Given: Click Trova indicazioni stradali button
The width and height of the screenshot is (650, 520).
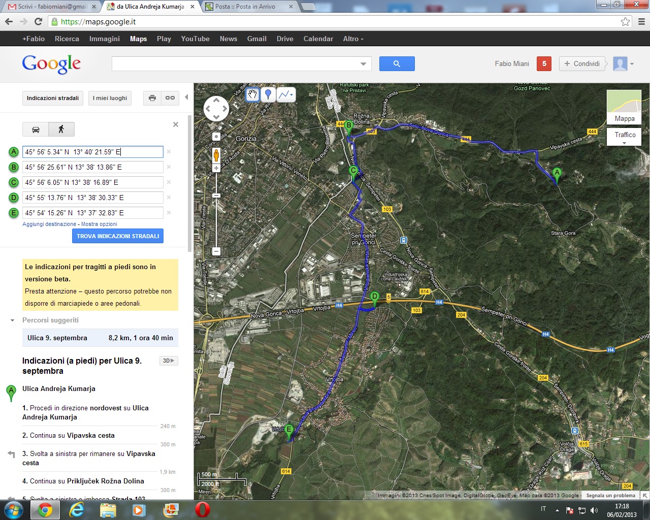Looking at the screenshot, I should (118, 236).
